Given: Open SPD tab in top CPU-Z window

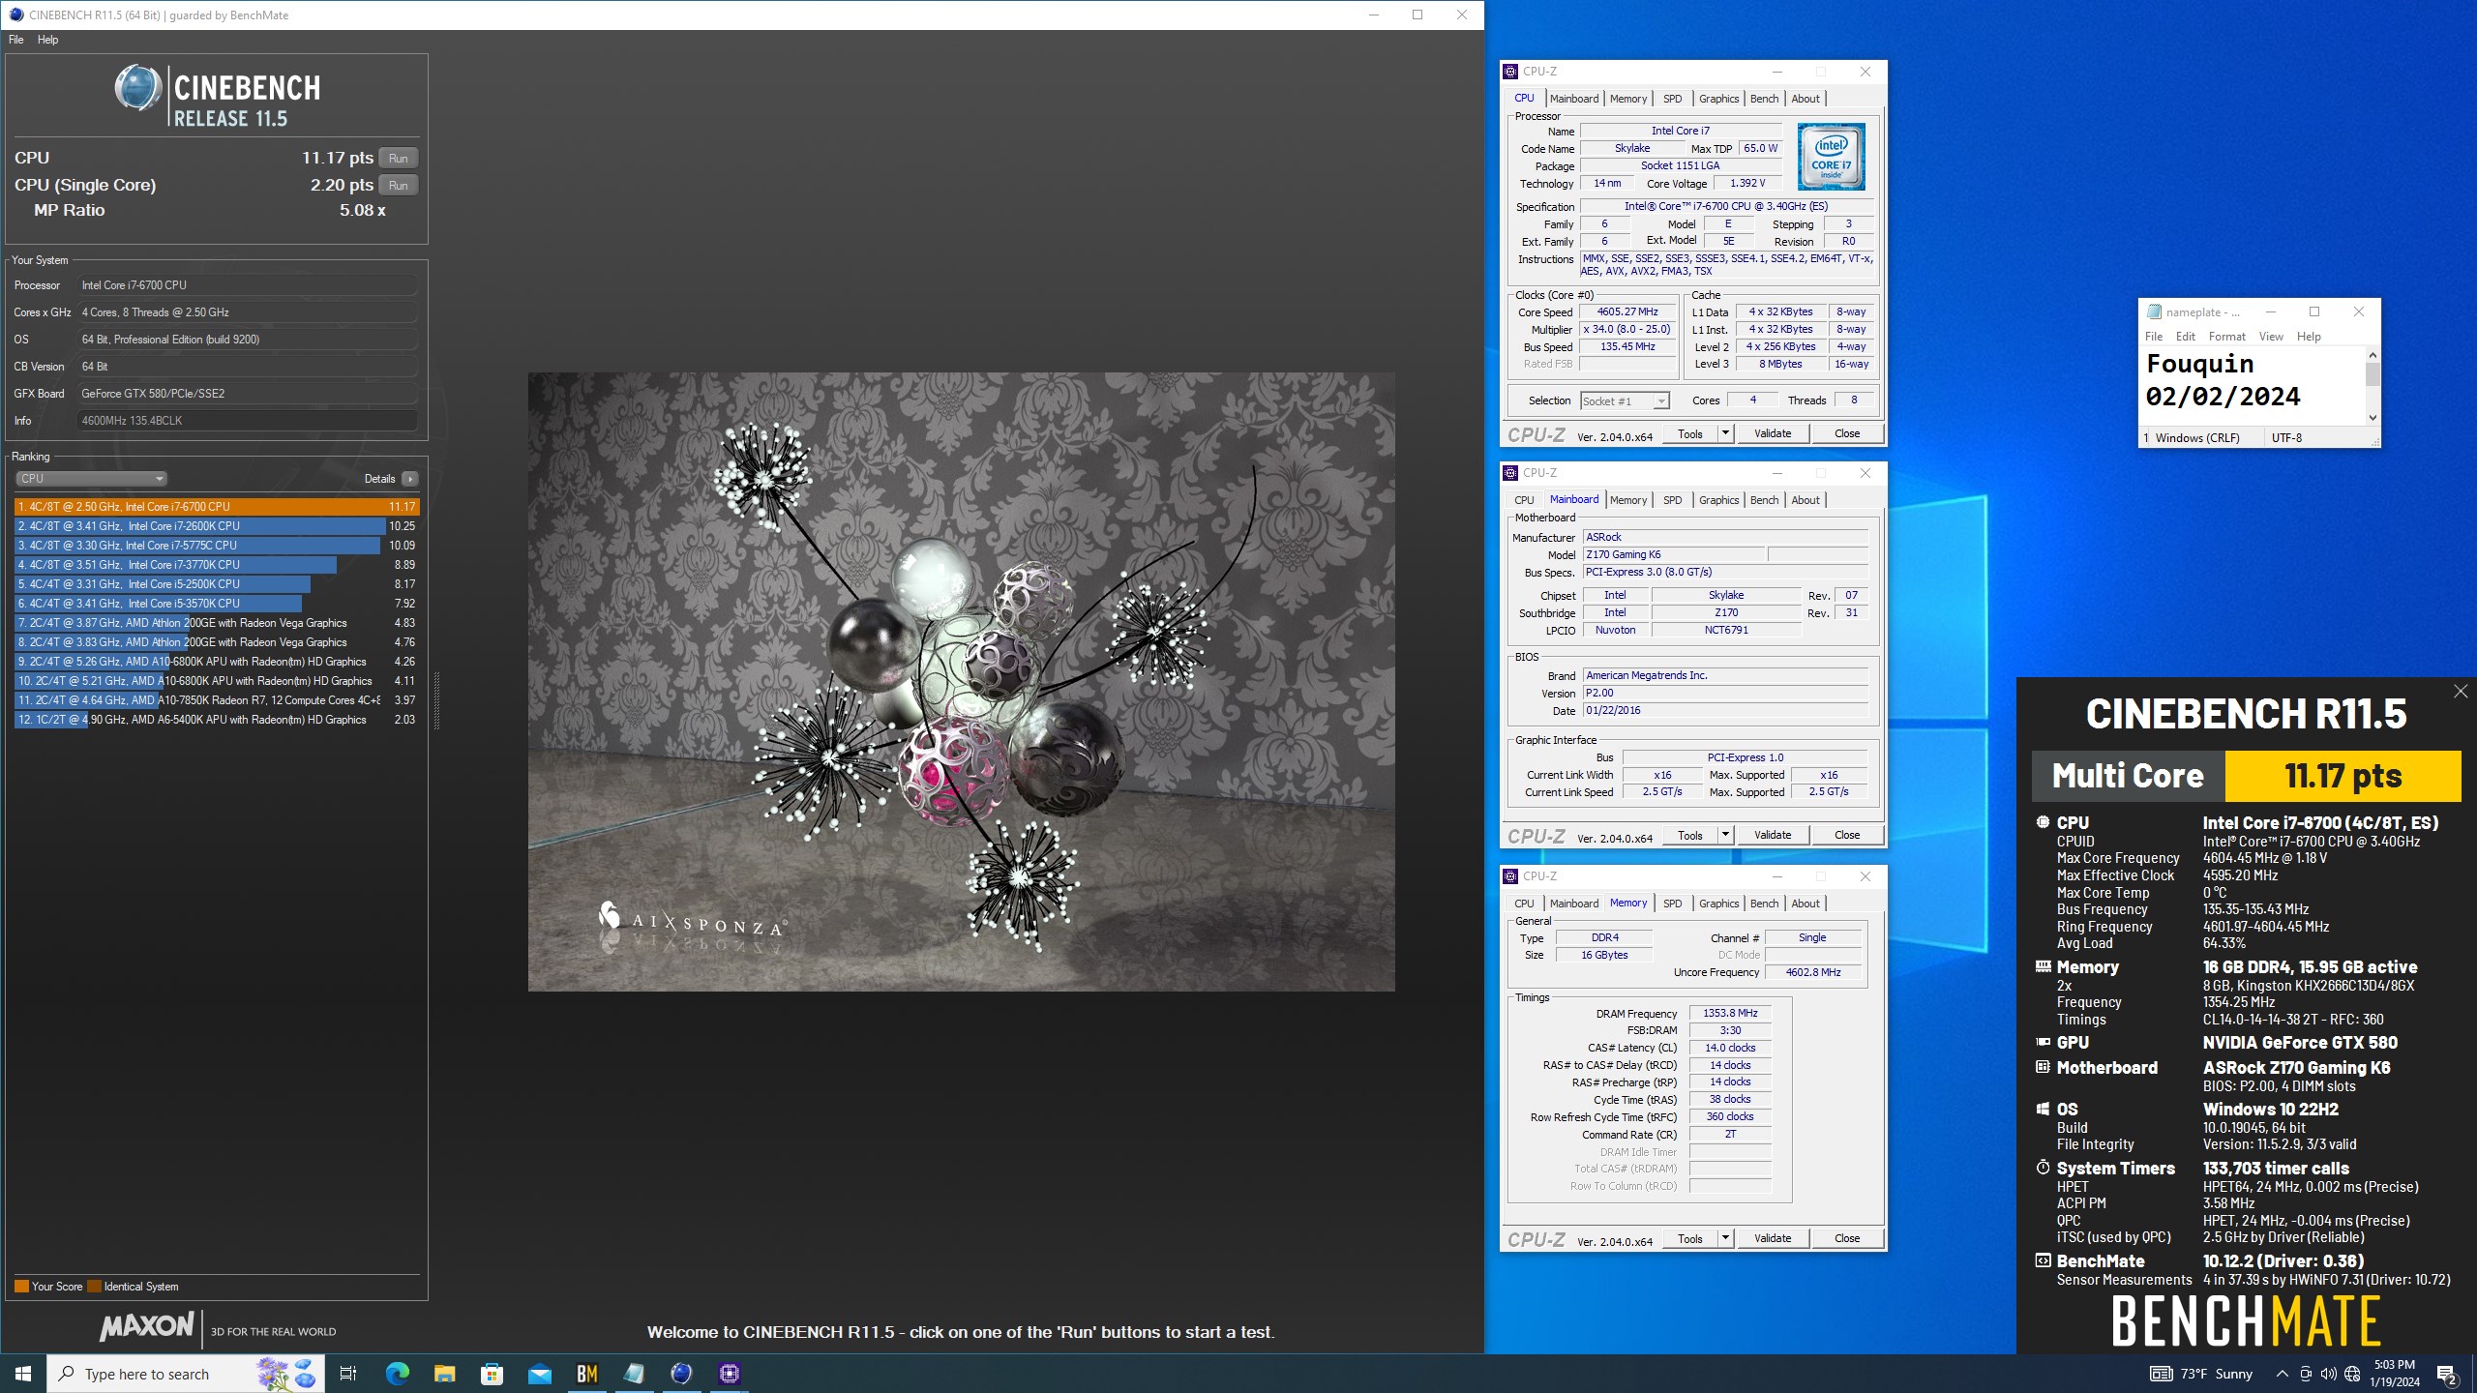Looking at the screenshot, I should (x=1672, y=99).
